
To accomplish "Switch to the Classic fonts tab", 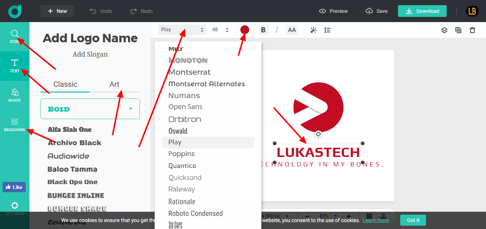I will (x=65, y=84).
